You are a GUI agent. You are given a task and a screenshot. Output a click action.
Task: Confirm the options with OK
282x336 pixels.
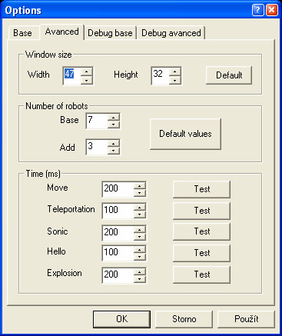(x=121, y=319)
